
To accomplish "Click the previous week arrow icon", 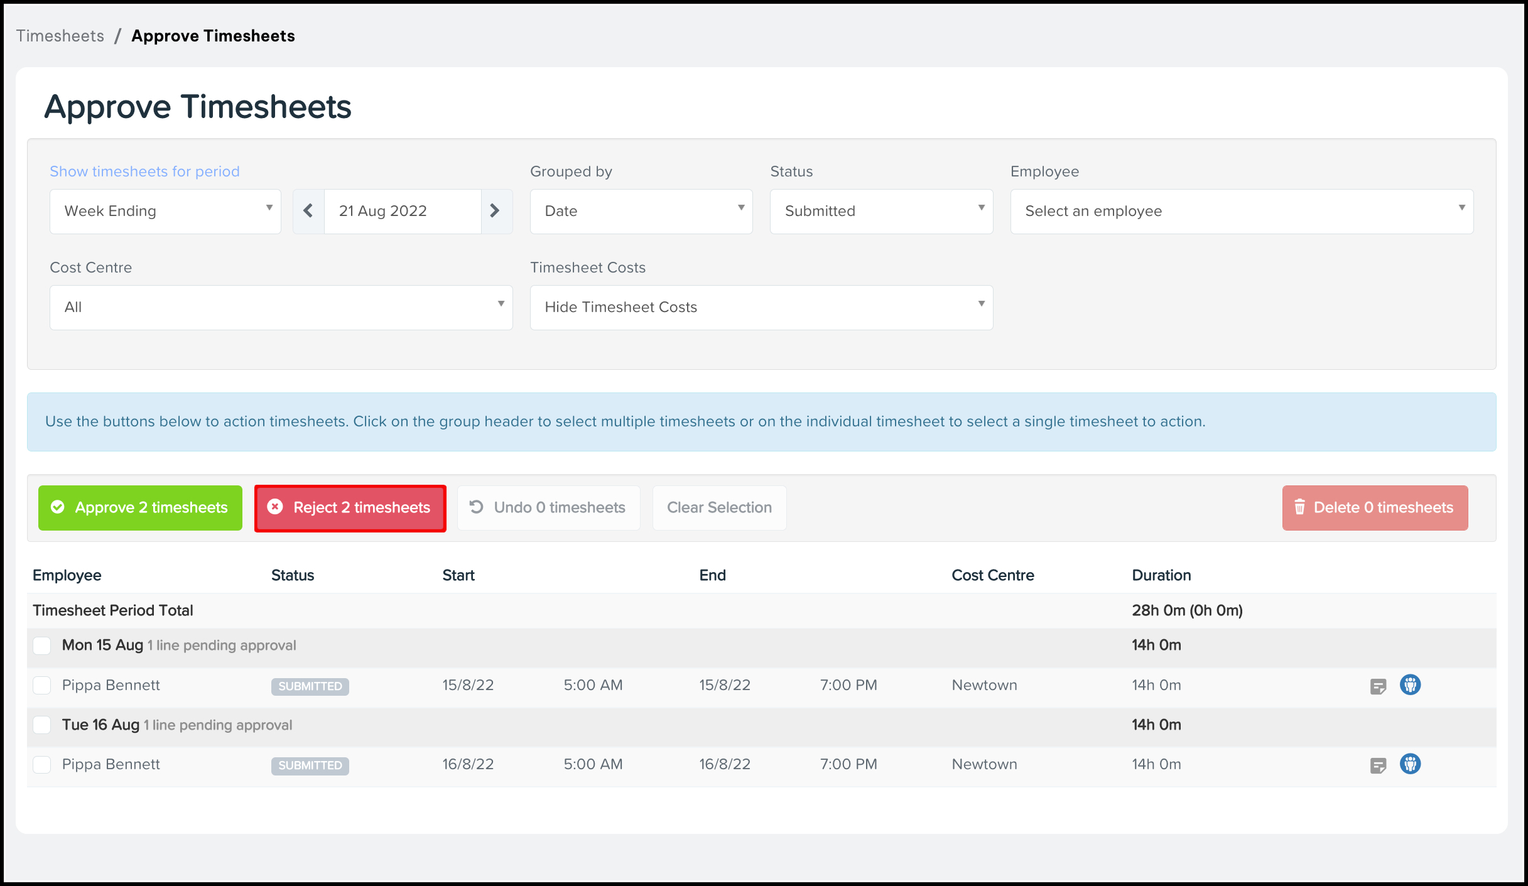I will [x=308, y=211].
